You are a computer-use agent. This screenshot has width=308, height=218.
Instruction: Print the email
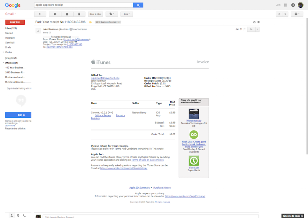coord(254,22)
